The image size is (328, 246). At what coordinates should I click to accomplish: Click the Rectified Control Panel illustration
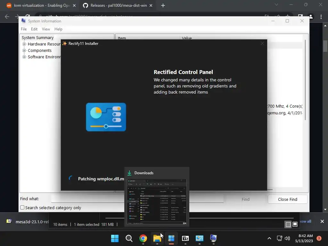(x=106, y=117)
